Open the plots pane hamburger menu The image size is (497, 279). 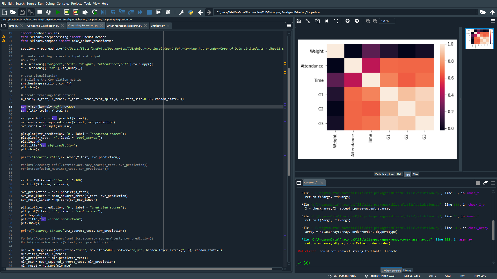coord(493,21)
